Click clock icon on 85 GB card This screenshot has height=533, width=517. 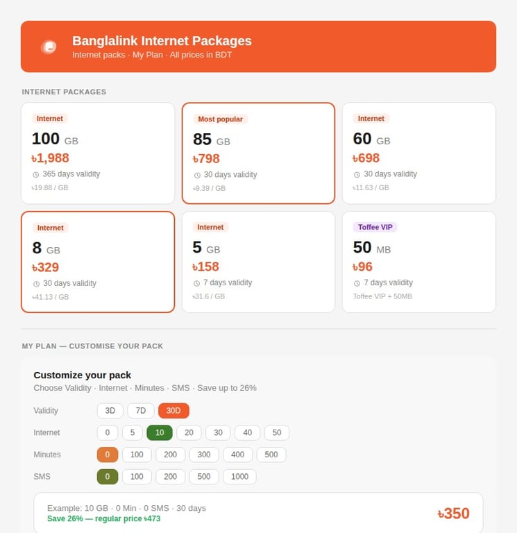(x=197, y=176)
